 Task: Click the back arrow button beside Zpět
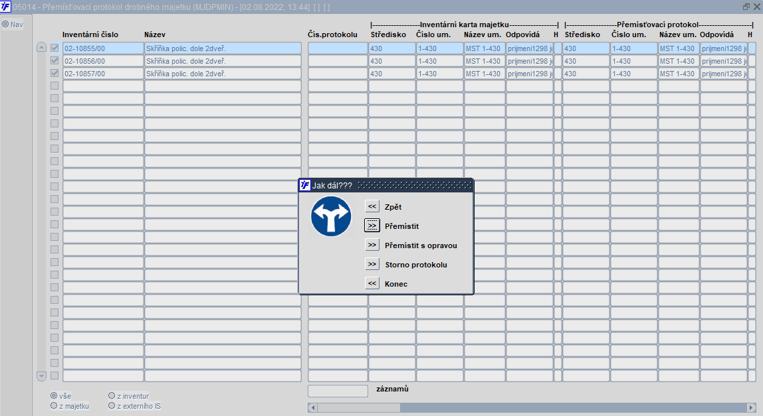[x=372, y=207]
